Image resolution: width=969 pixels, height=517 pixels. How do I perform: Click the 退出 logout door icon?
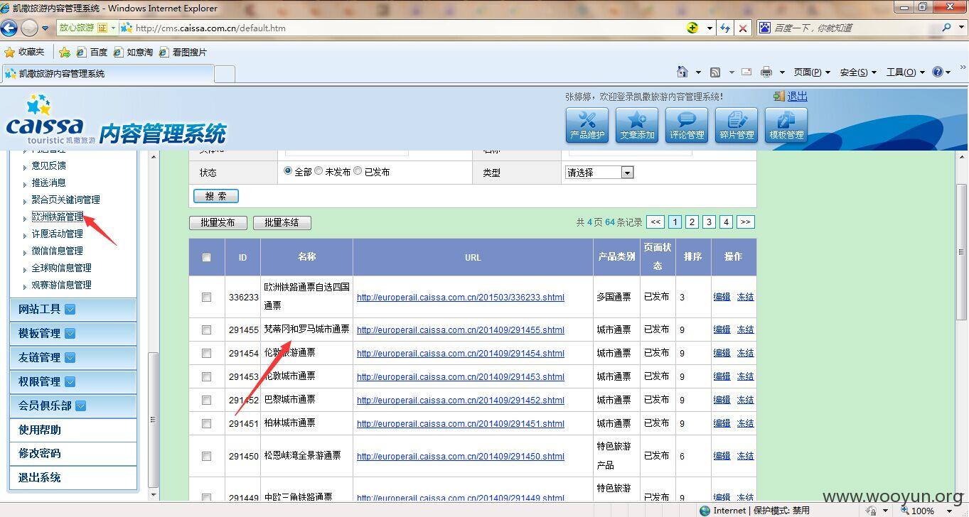pos(779,96)
